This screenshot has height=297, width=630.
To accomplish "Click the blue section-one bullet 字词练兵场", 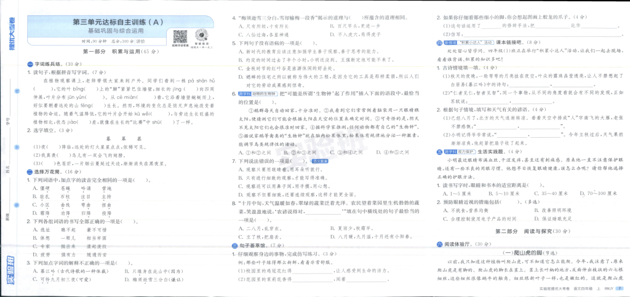I will [29, 64].
